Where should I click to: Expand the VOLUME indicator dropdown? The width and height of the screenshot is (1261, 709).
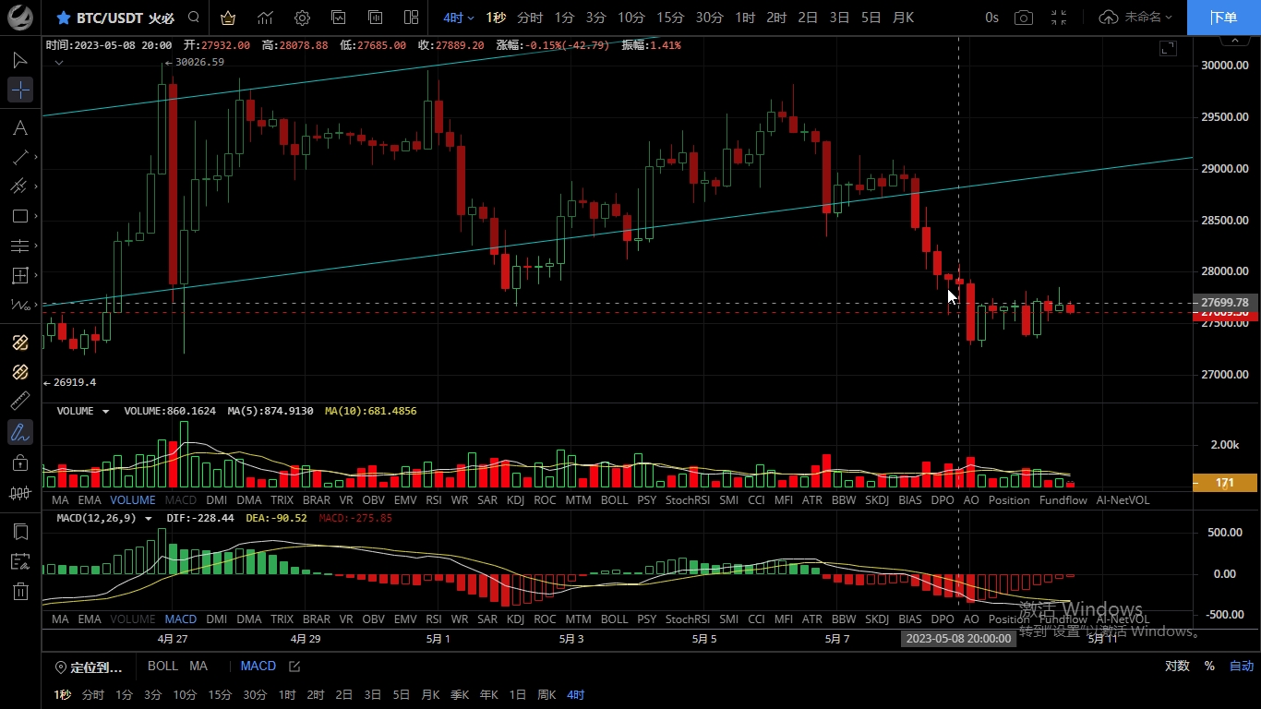click(x=105, y=412)
